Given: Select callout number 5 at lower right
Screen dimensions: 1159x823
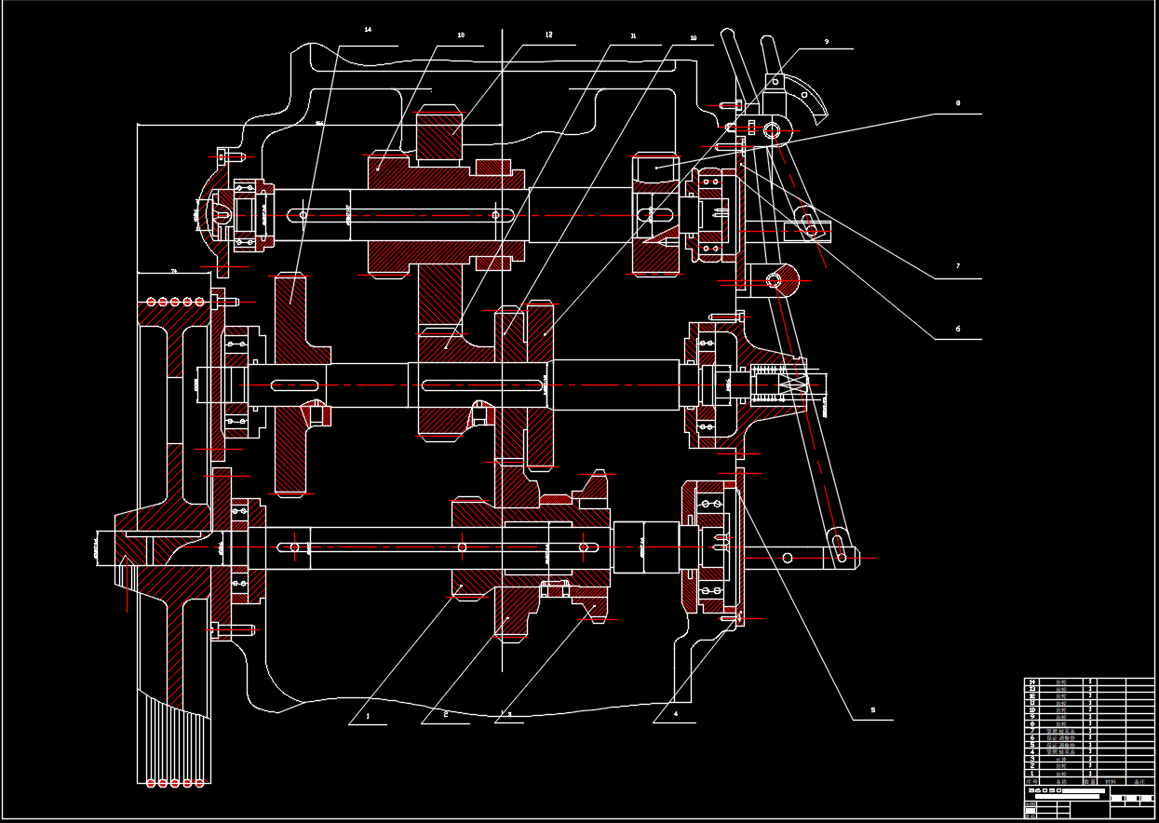Looking at the screenshot, I should 873,710.
